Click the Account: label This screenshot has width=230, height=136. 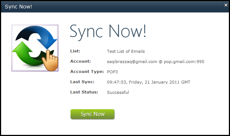[x=80, y=61]
